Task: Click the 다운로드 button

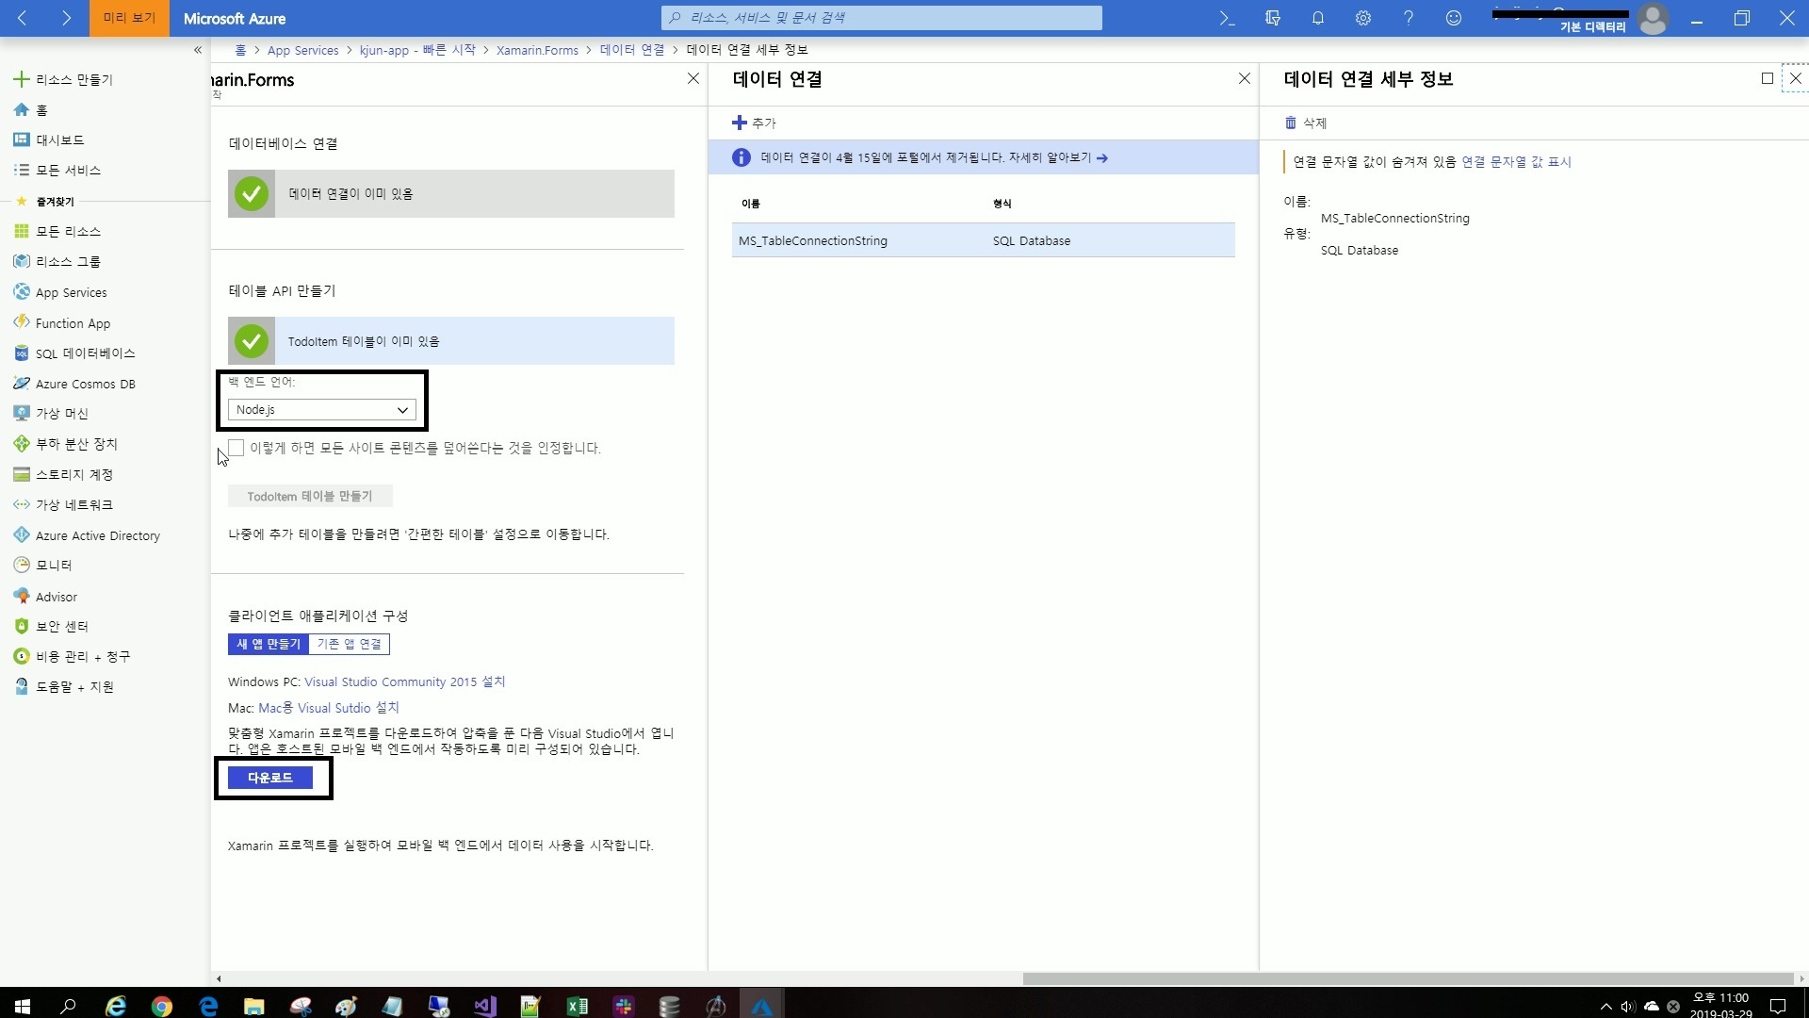Action: [270, 778]
